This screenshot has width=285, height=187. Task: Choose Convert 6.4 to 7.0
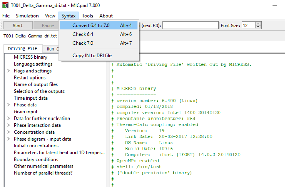(91, 25)
